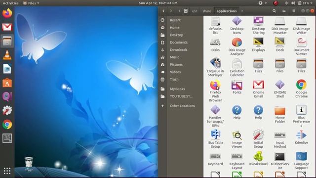Open Ubuntu Software from the dock
Viewport: 316px width, 178px height.
tap(7, 83)
